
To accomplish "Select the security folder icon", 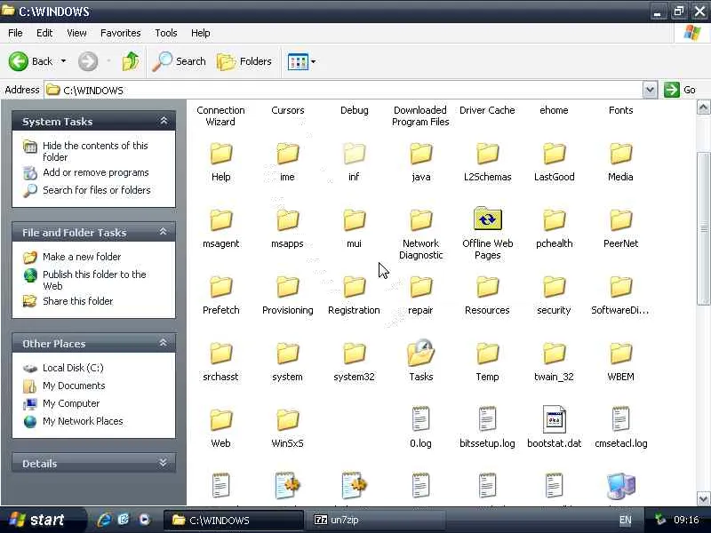I will [554, 287].
